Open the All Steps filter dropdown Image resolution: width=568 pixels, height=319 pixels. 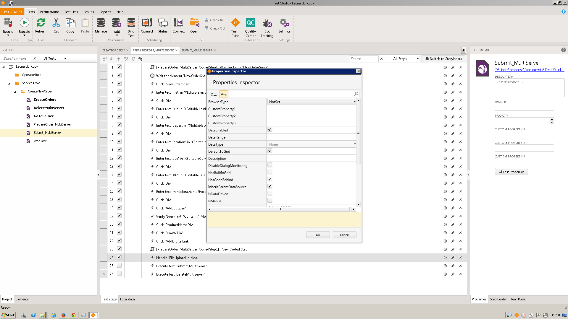point(406,59)
